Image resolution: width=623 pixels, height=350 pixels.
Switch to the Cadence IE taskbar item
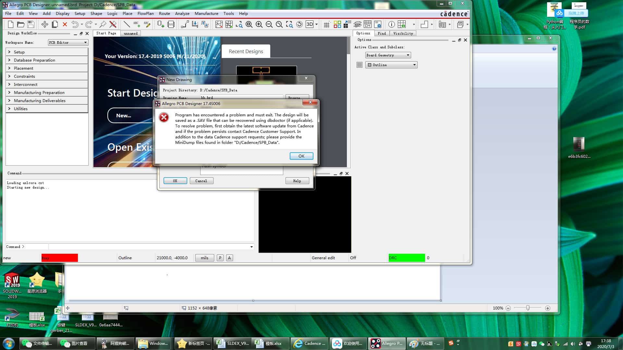(309, 344)
